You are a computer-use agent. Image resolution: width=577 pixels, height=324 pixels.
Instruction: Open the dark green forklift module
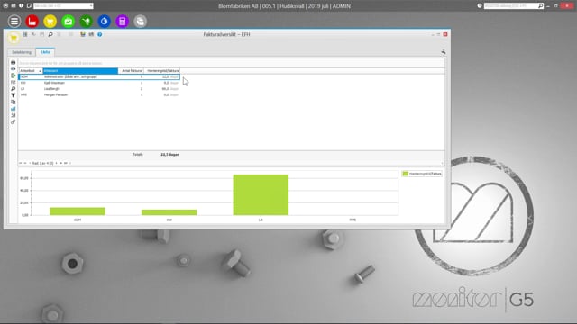click(87, 22)
